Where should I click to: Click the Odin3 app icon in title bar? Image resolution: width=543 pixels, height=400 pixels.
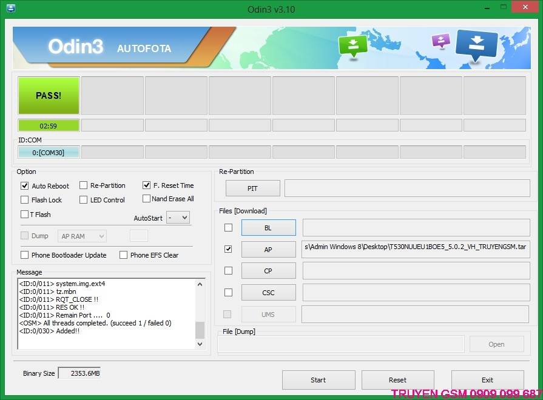coord(11,8)
